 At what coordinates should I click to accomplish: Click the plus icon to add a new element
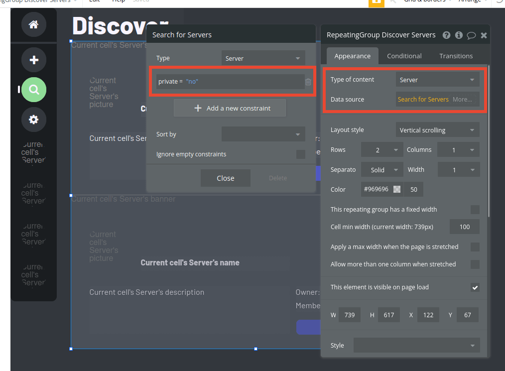coord(33,60)
